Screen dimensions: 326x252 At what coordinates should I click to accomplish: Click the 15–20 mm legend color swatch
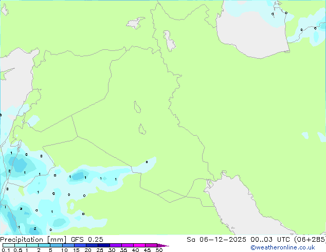80,245
